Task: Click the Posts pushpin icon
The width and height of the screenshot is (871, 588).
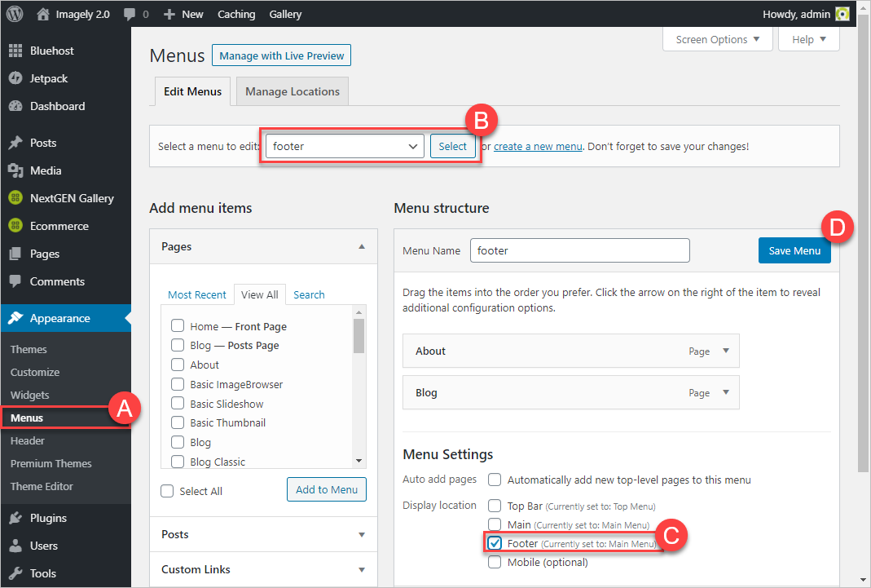Action: click(x=15, y=143)
